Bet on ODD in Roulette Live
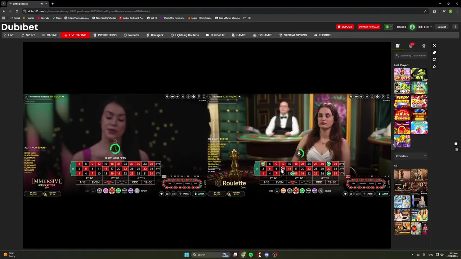This screenshot has width=461, height=259. coord(319,182)
